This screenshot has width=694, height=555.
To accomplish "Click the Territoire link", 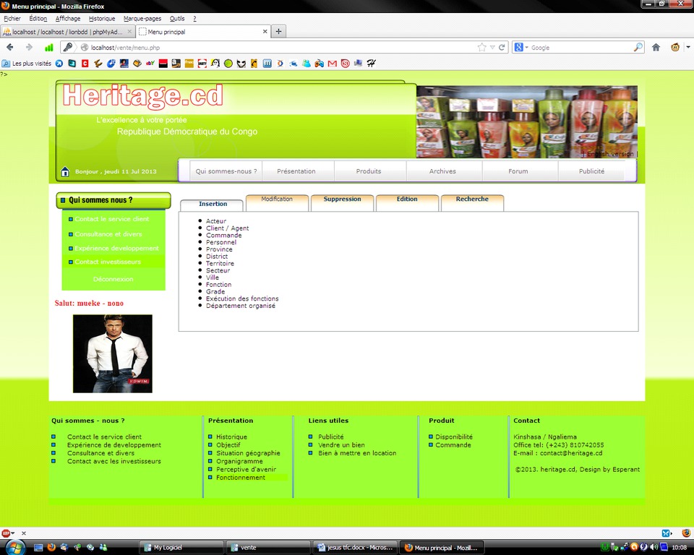I will 220,263.
